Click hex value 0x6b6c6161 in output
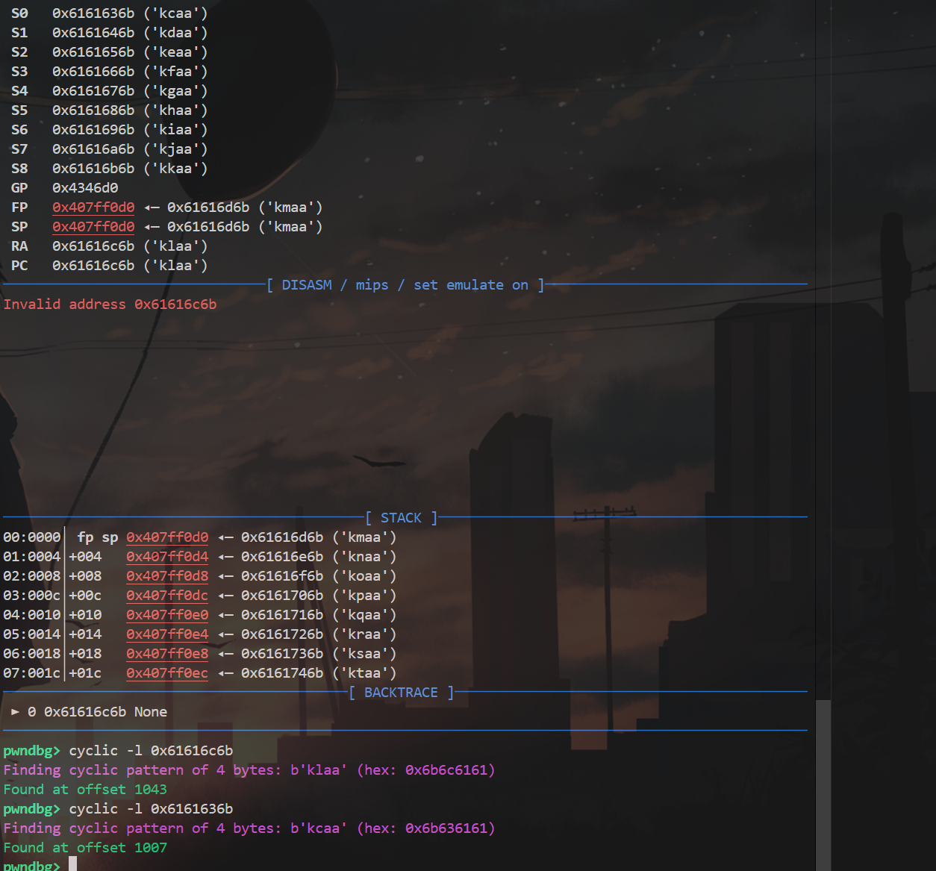 (446, 770)
